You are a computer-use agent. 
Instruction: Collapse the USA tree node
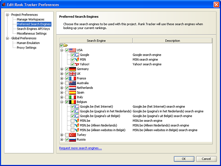(x=62, y=50)
